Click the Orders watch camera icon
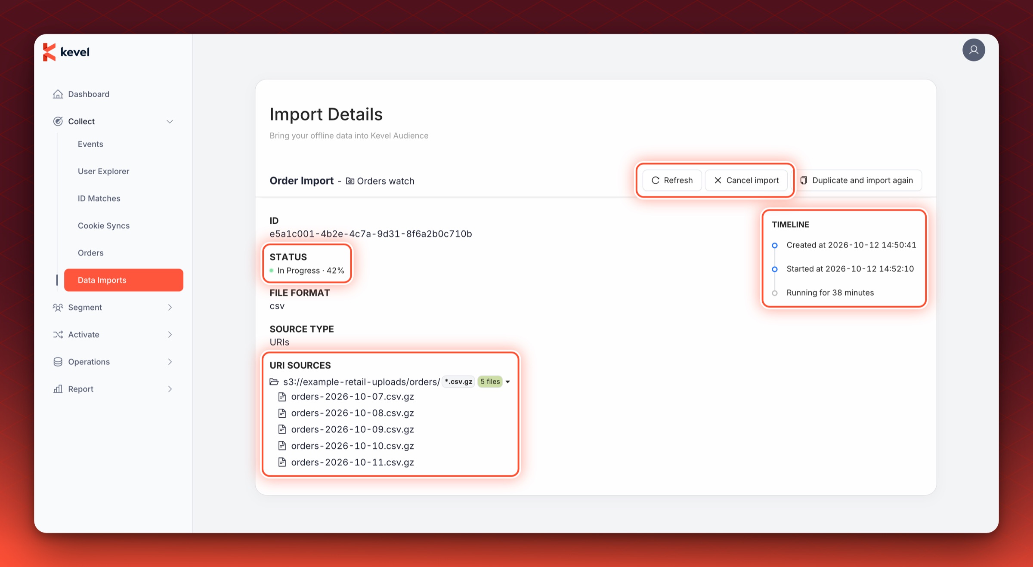The height and width of the screenshot is (567, 1033). click(350, 181)
